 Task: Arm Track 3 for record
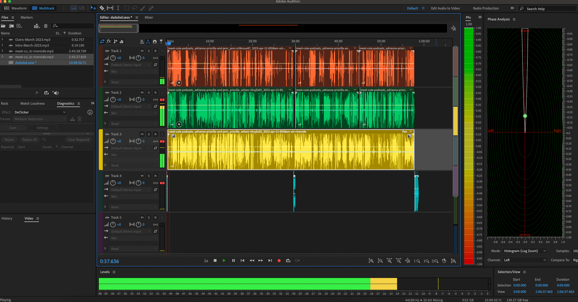pos(155,134)
